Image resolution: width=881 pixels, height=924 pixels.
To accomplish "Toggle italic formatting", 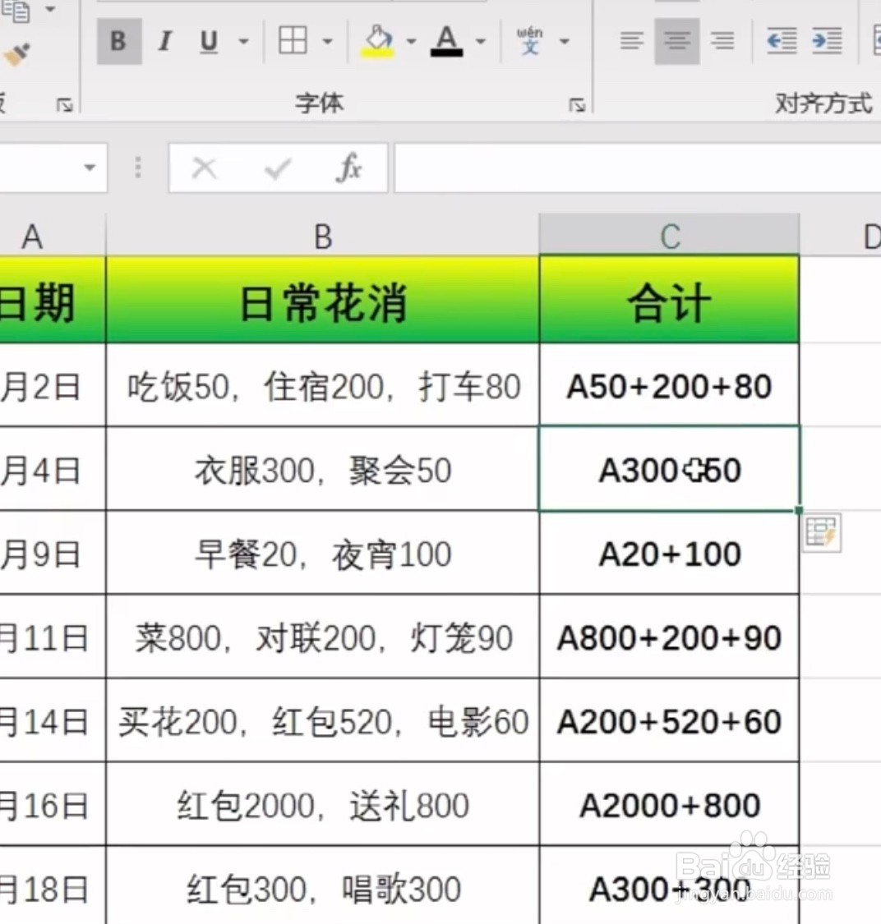I will click(164, 41).
